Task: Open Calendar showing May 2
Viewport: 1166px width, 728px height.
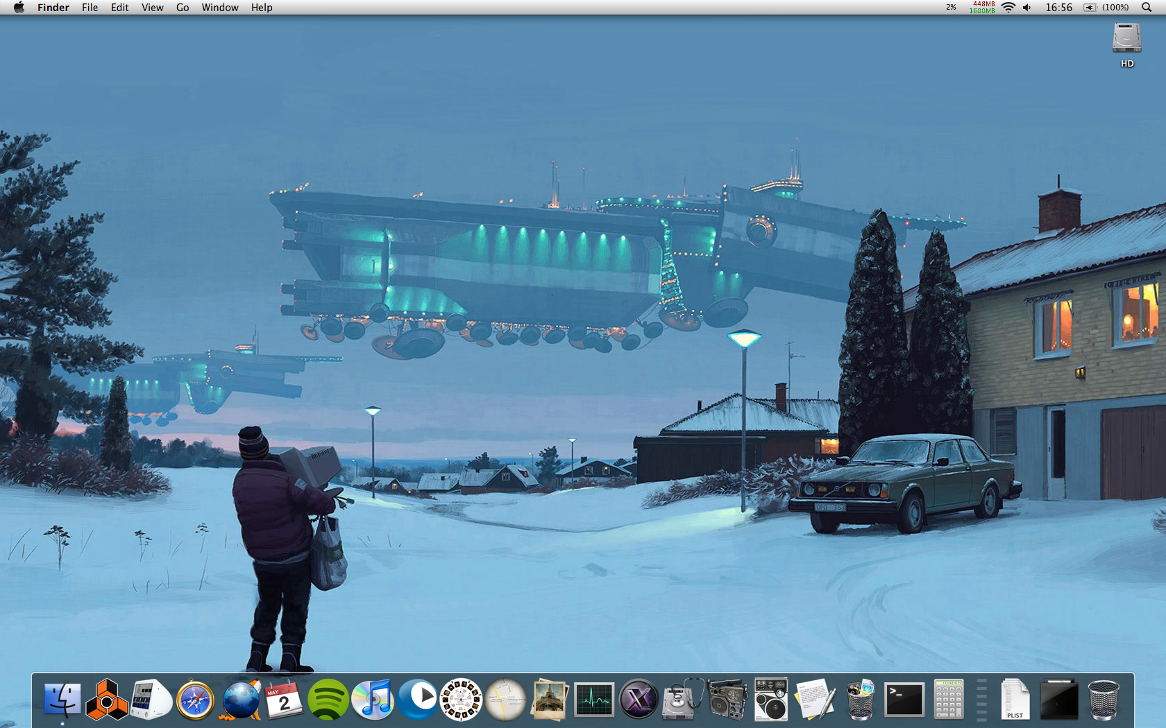Action: click(284, 700)
